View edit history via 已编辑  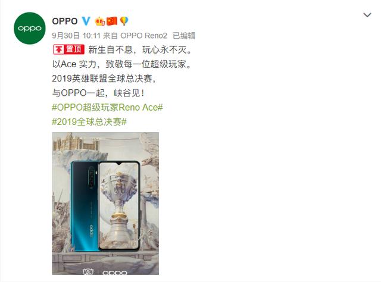(x=184, y=36)
